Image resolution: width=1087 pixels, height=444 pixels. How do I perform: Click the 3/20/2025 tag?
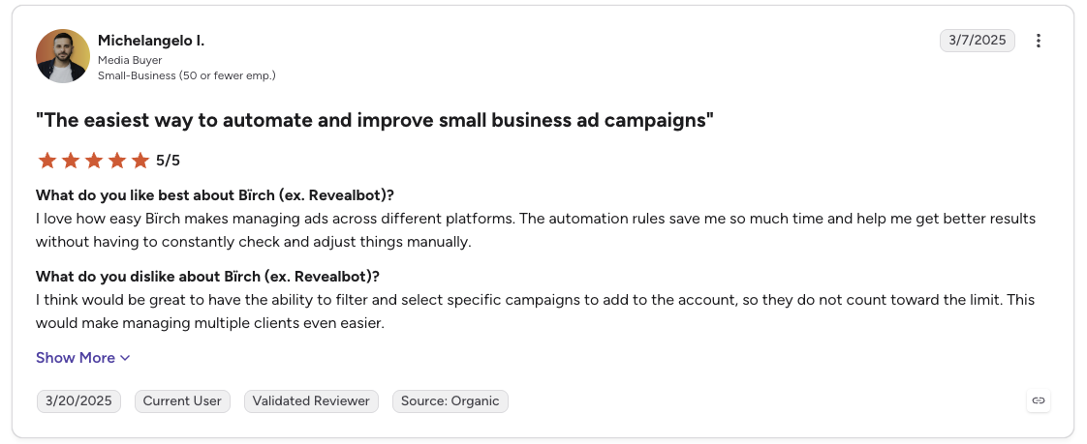[x=78, y=401]
